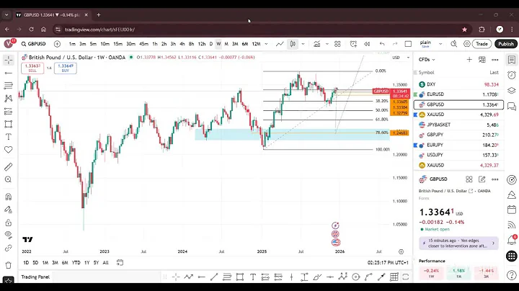
Task: Click the Trade button
Action: (482, 44)
